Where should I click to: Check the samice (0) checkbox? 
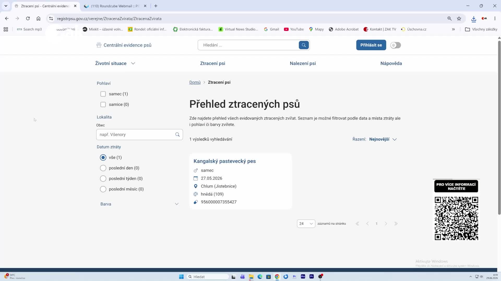point(103,105)
